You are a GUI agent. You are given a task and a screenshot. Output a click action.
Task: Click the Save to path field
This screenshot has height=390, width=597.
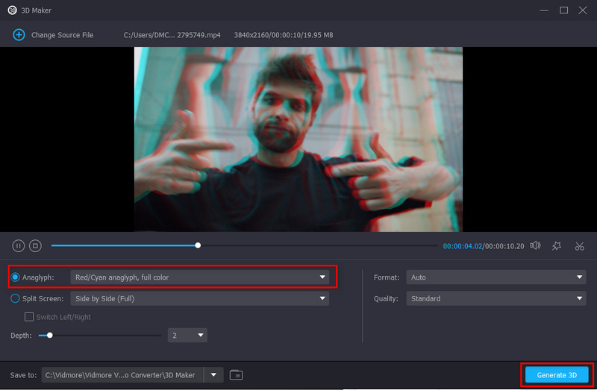[122, 375]
